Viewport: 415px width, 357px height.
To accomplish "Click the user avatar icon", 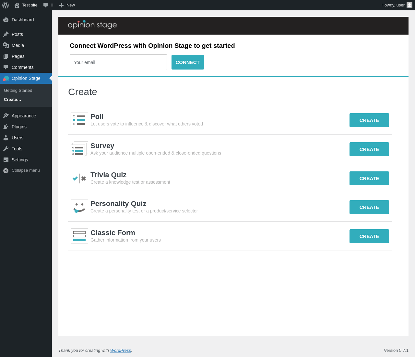I will [409, 5].
